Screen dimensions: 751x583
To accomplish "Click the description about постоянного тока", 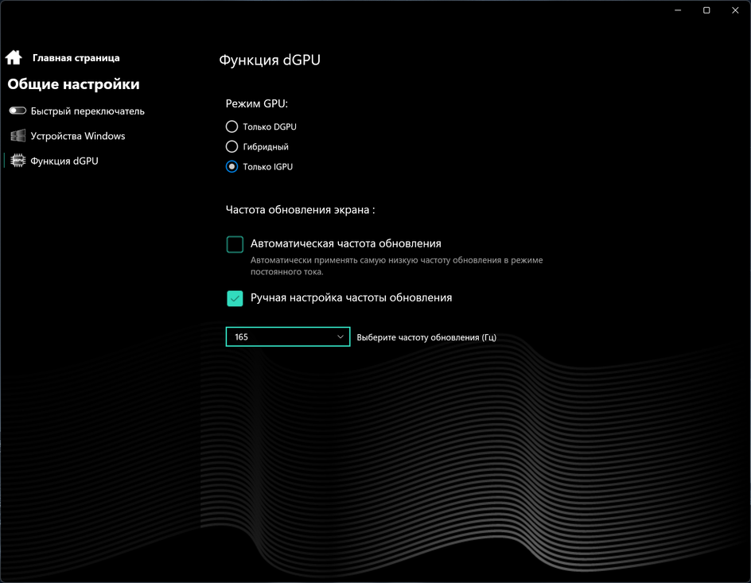I will click(x=396, y=266).
